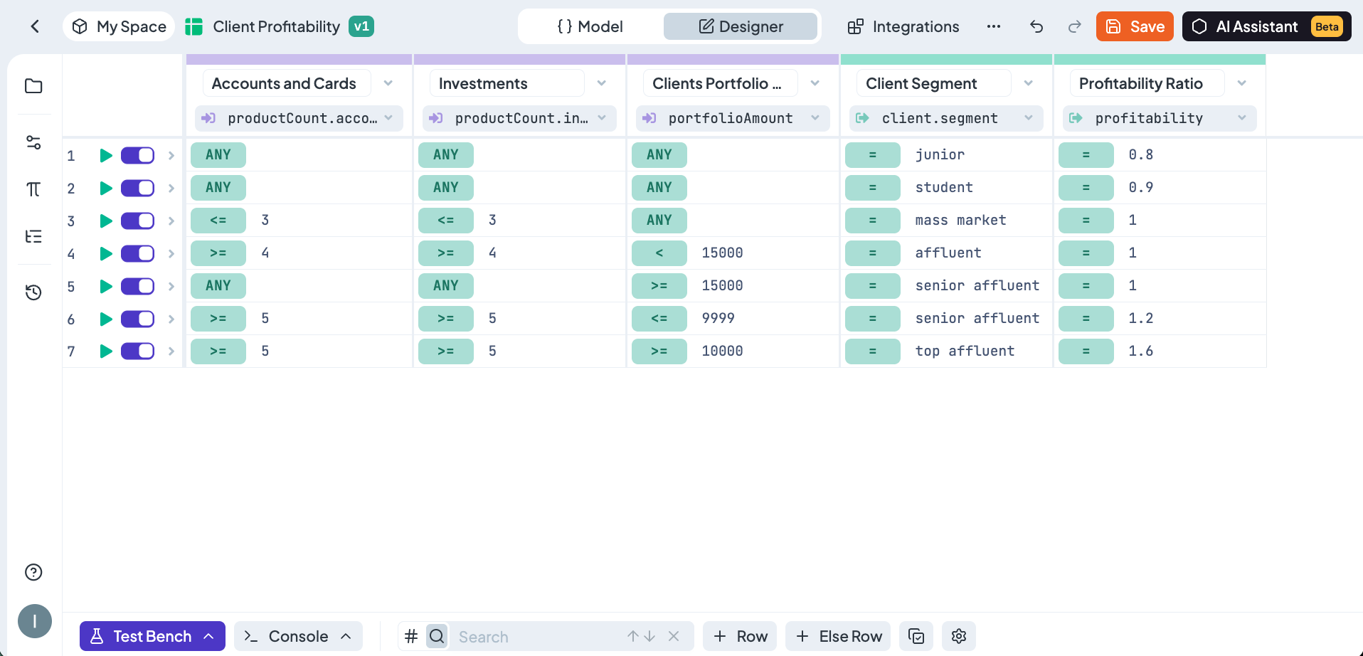Screen dimensions: 1363x656
Task: Switch to the Model tab
Action: (590, 27)
